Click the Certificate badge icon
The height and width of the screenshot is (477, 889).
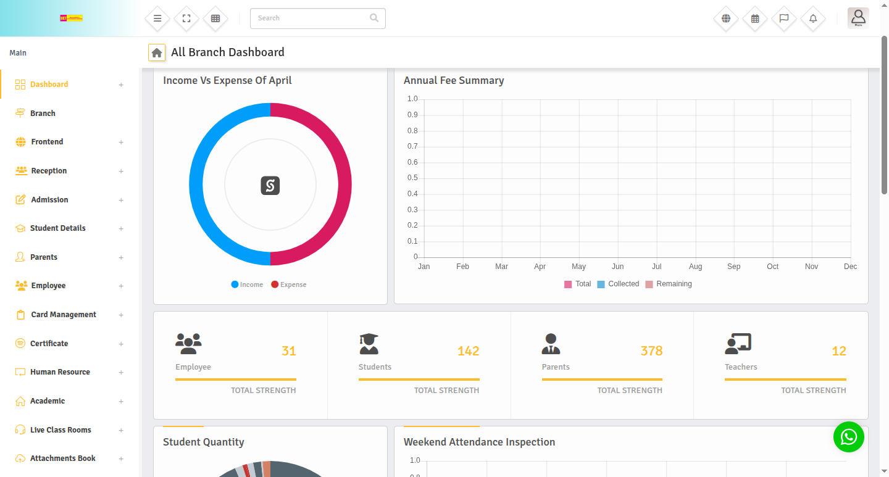coord(20,344)
